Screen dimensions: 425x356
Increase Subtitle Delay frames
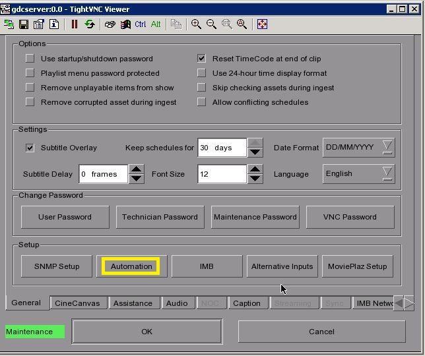pyautogui.click(x=137, y=169)
